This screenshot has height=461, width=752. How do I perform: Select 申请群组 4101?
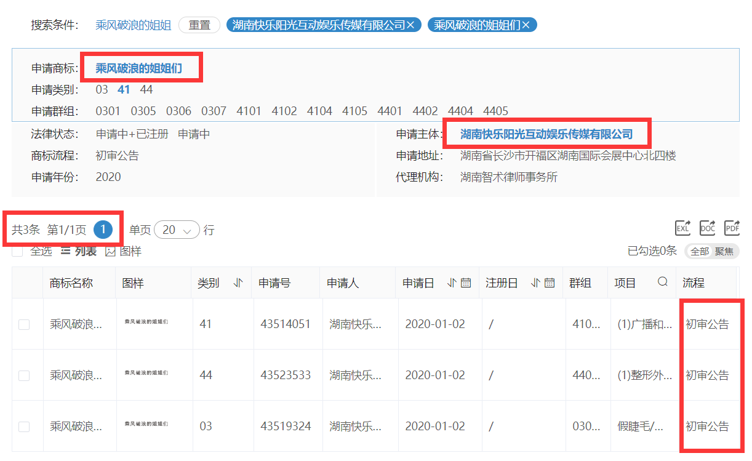249,111
